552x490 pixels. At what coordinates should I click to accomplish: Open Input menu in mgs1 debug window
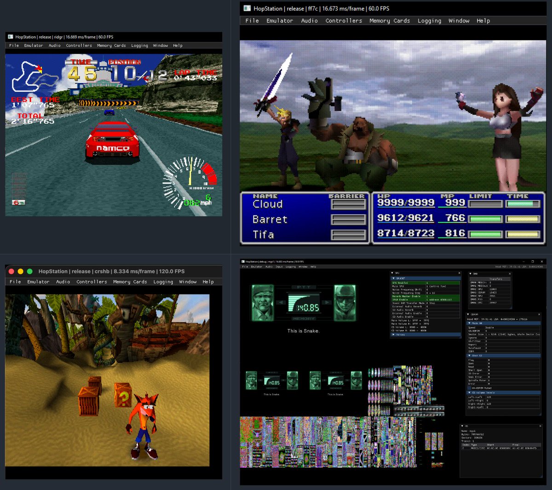pyautogui.click(x=279, y=267)
